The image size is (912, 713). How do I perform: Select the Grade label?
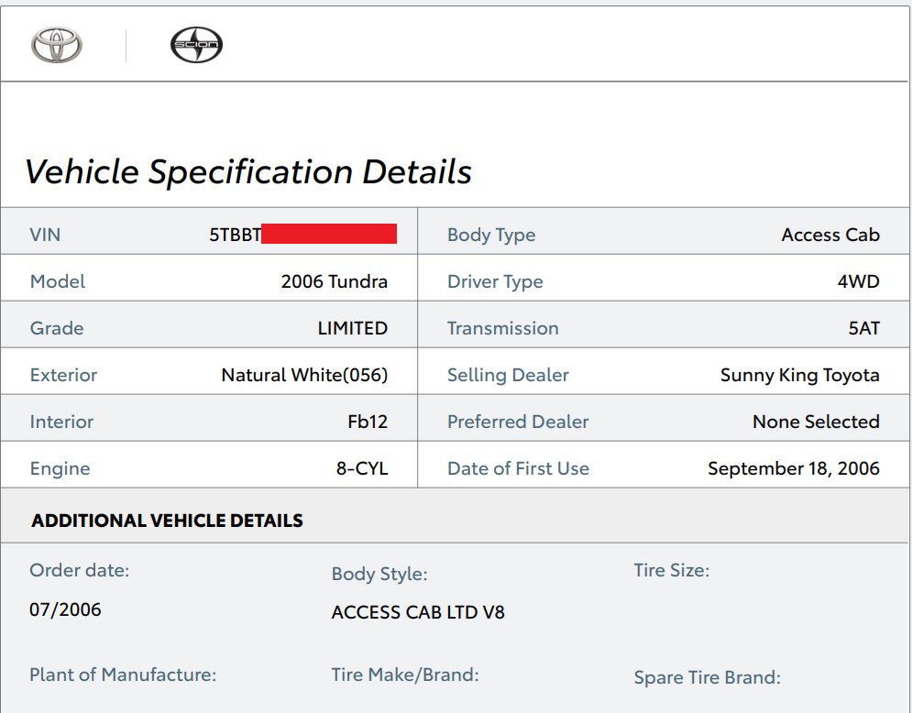[57, 328]
